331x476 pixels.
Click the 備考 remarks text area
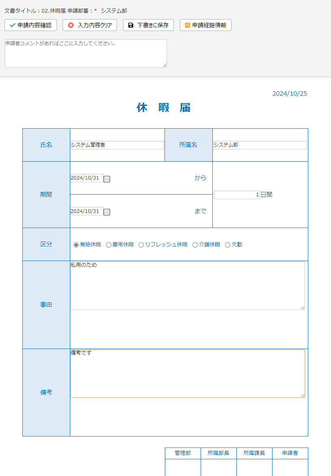click(188, 374)
